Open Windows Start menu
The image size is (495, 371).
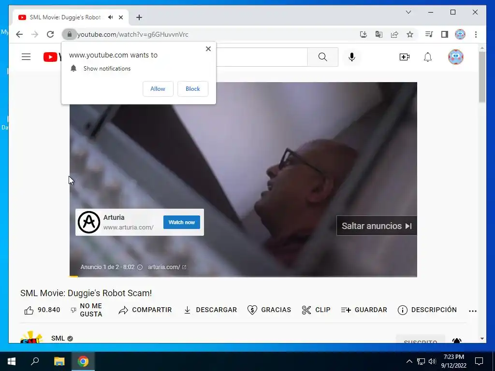click(12, 361)
